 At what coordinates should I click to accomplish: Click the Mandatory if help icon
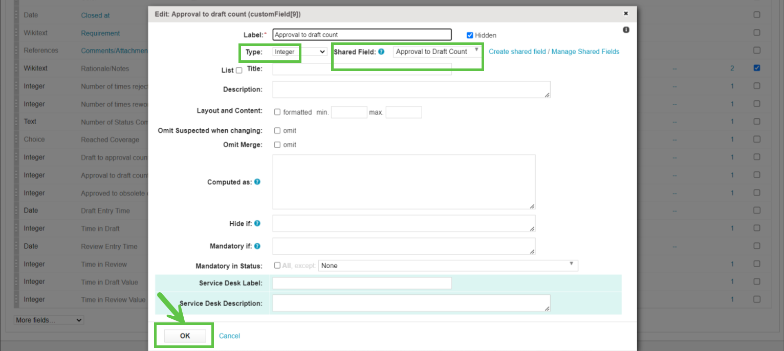click(257, 246)
